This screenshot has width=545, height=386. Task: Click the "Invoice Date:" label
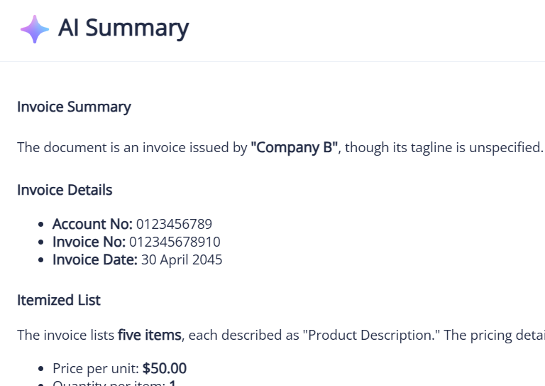(95, 259)
